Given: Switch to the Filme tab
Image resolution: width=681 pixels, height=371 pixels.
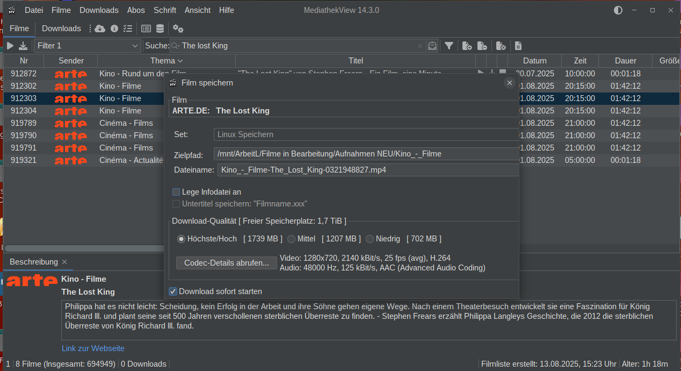Looking at the screenshot, I should pyautogui.click(x=19, y=28).
